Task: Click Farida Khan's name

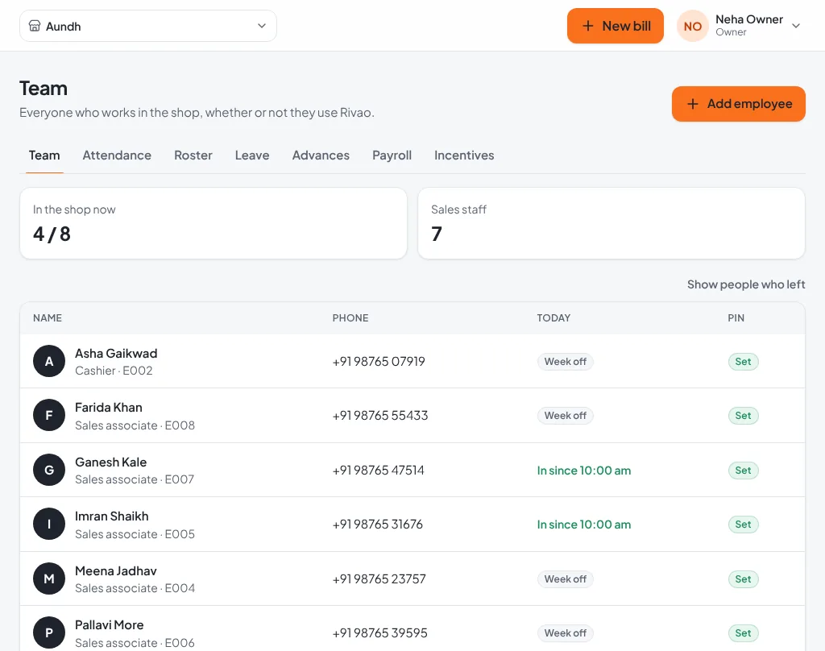Action: [x=109, y=408]
